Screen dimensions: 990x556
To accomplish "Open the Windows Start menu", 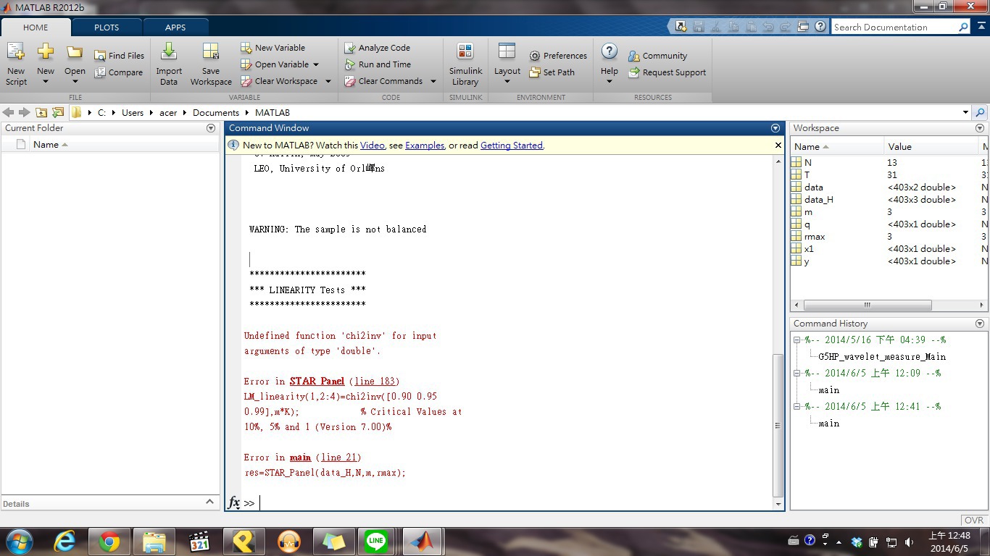I will pos(20,541).
